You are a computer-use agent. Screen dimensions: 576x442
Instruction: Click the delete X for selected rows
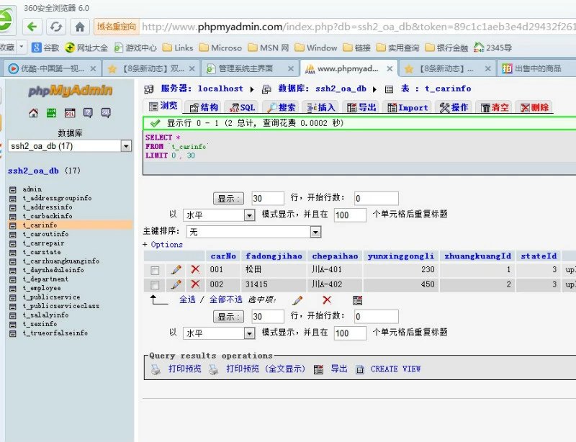tap(327, 300)
